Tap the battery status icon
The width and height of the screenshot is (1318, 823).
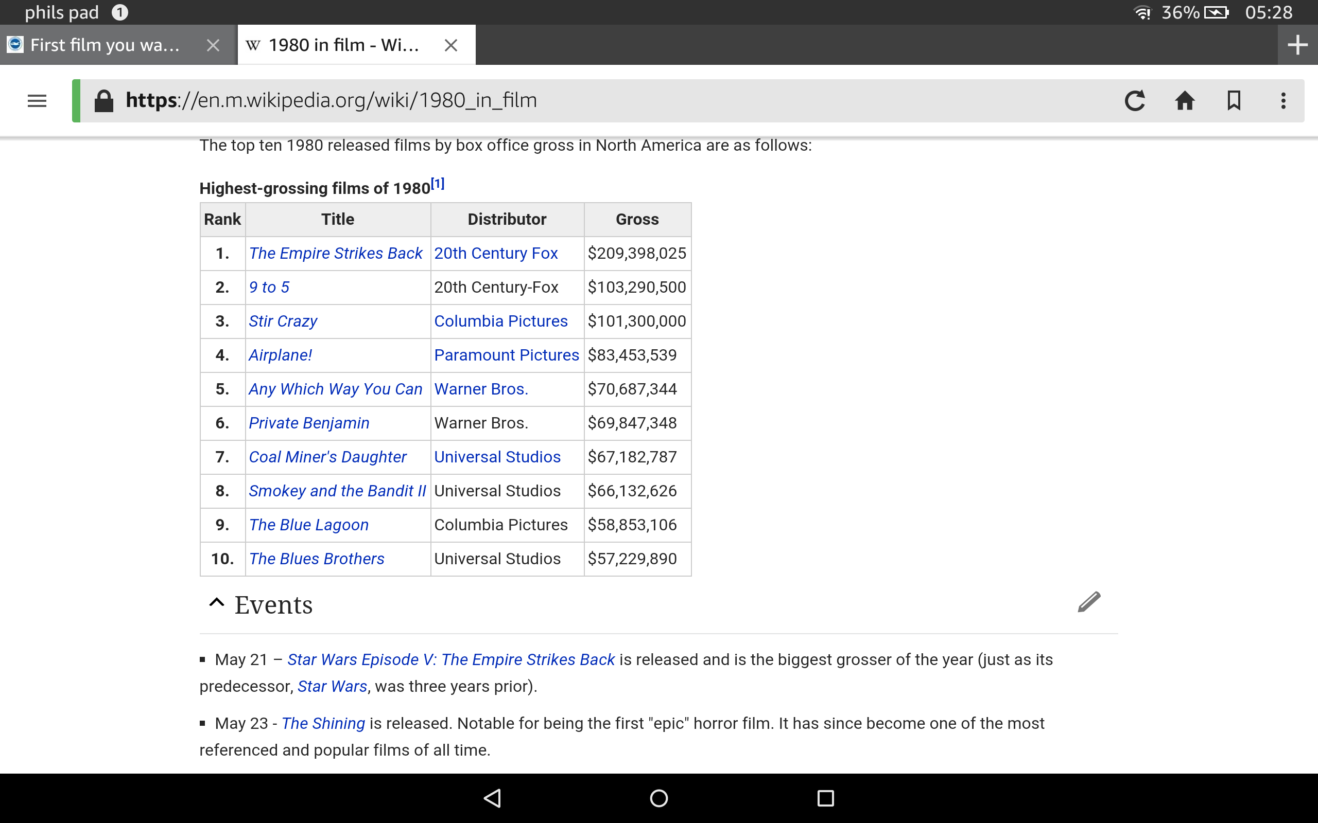coord(1216,12)
